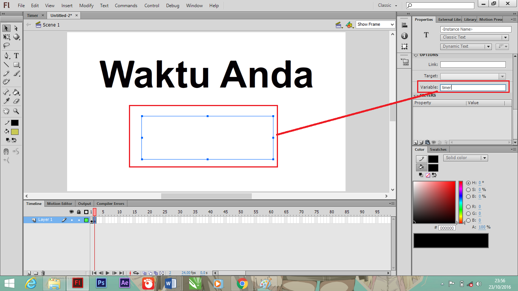Select the Pen tool
Screen dimensions: 518x291
pyautogui.click(x=6, y=55)
